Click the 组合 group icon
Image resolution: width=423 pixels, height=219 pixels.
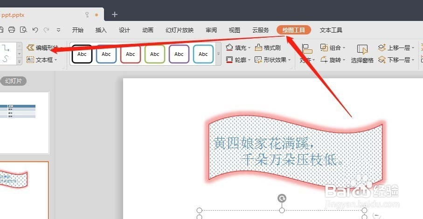(324, 48)
